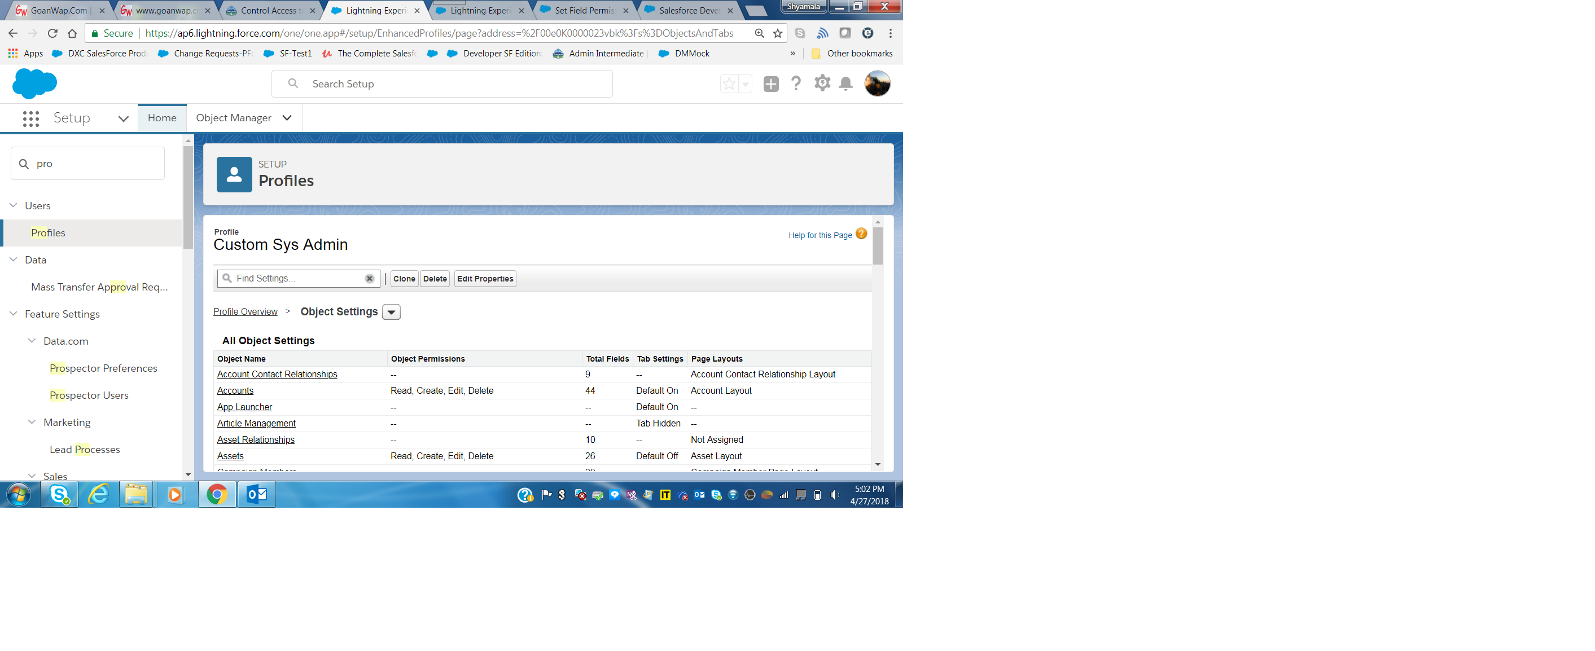Screen dimensions: 1595x651
Task: Open the Accounts object link
Action: tap(235, 390)
